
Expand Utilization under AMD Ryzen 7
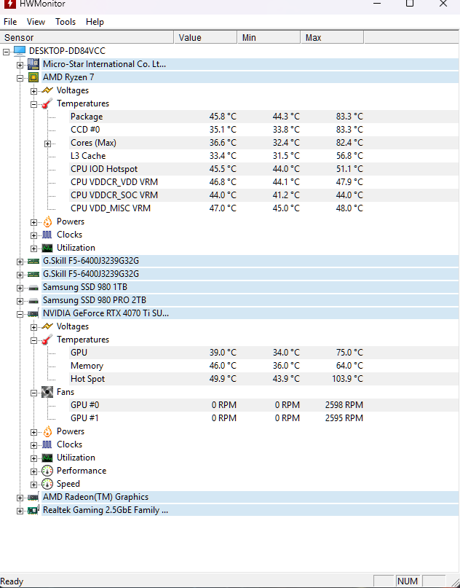pos(33,248)
